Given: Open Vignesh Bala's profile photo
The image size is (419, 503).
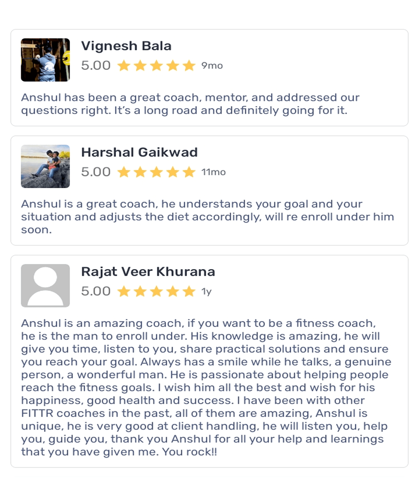Looking at the screenshot, I should point(45,60).
